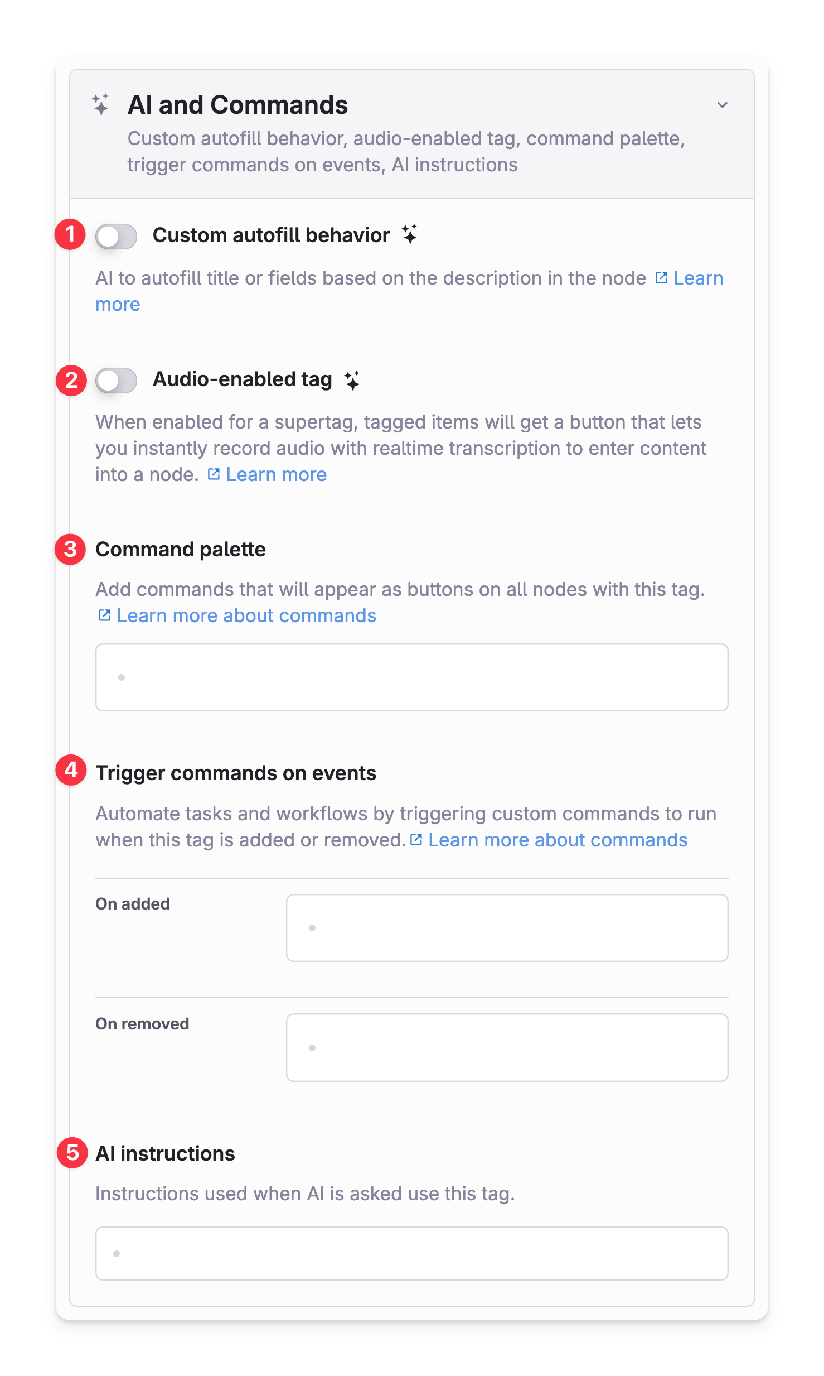Viewport: 824px width, 1376px height.
Task: Click the Command palette input box
Action: pos(412,677)
